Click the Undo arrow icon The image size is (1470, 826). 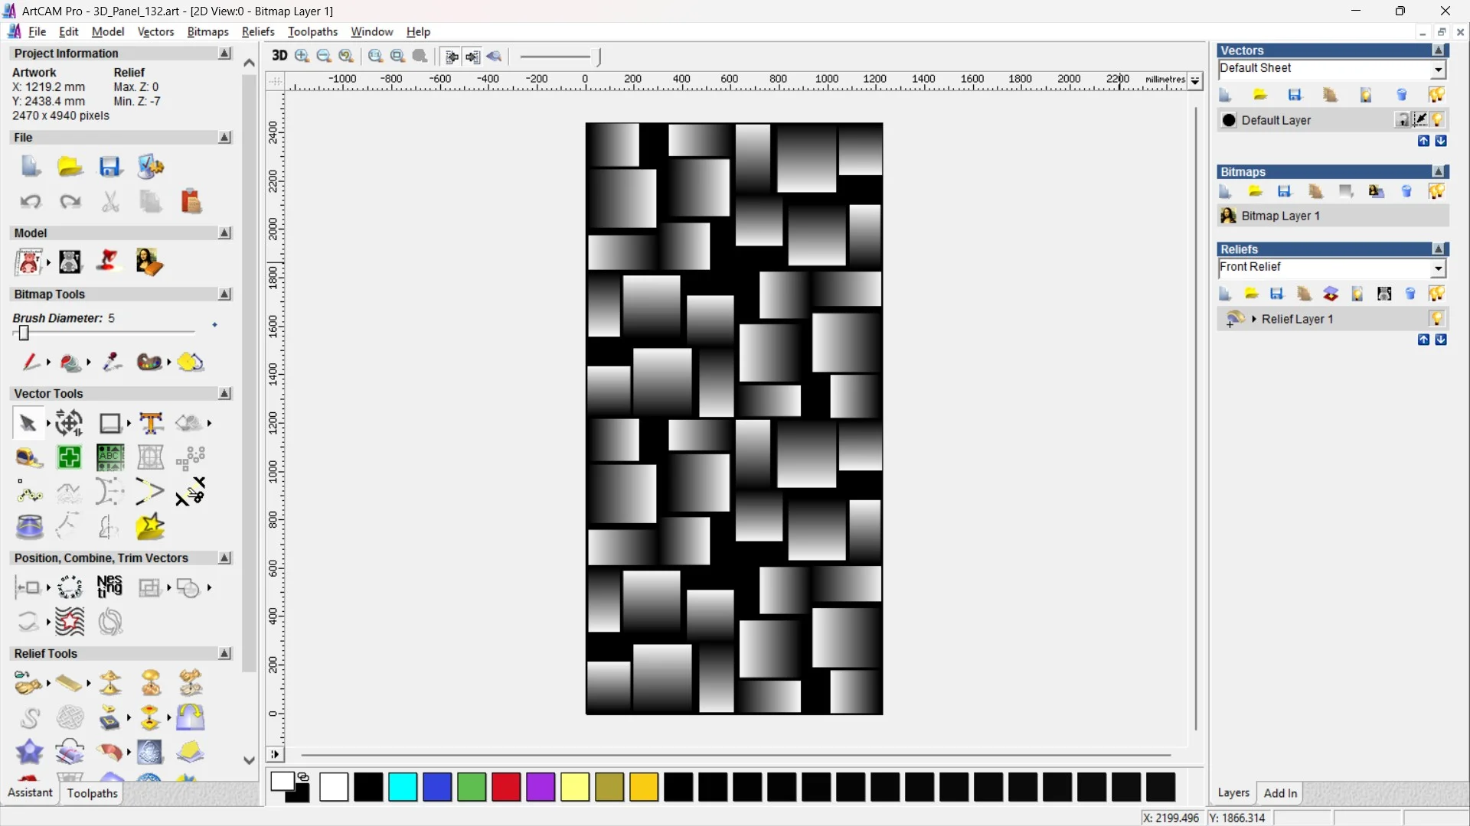click(x=31, y=202)
